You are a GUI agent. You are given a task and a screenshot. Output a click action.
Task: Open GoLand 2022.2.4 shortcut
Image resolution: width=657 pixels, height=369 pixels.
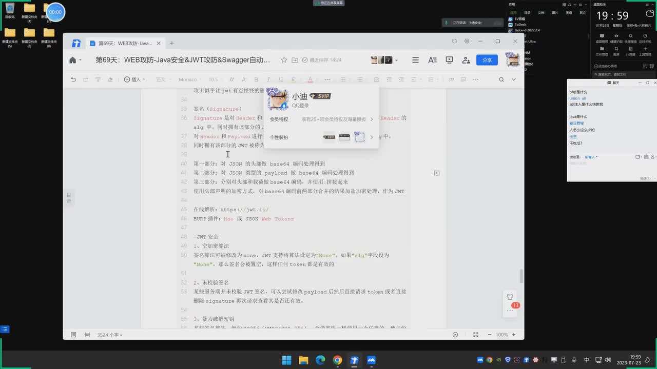[x=524, y=30]
